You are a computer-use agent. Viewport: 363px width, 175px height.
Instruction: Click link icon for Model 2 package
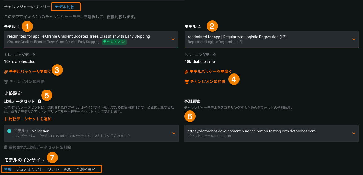(187, 72)
